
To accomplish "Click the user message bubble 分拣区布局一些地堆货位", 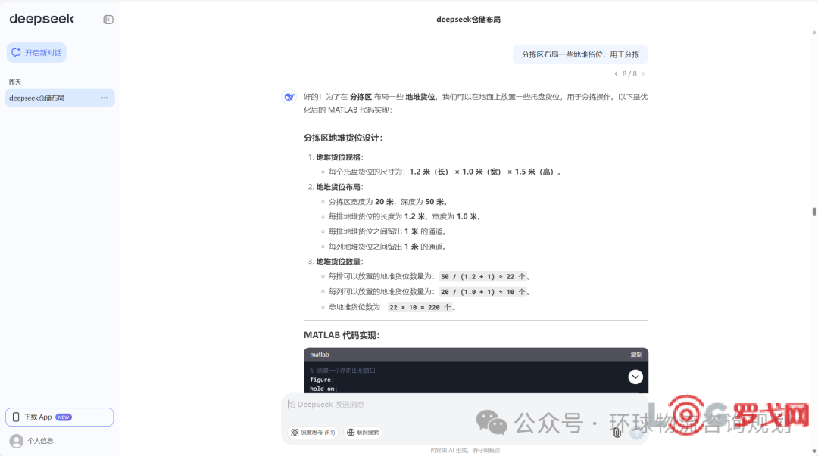I will pos(580,54).
